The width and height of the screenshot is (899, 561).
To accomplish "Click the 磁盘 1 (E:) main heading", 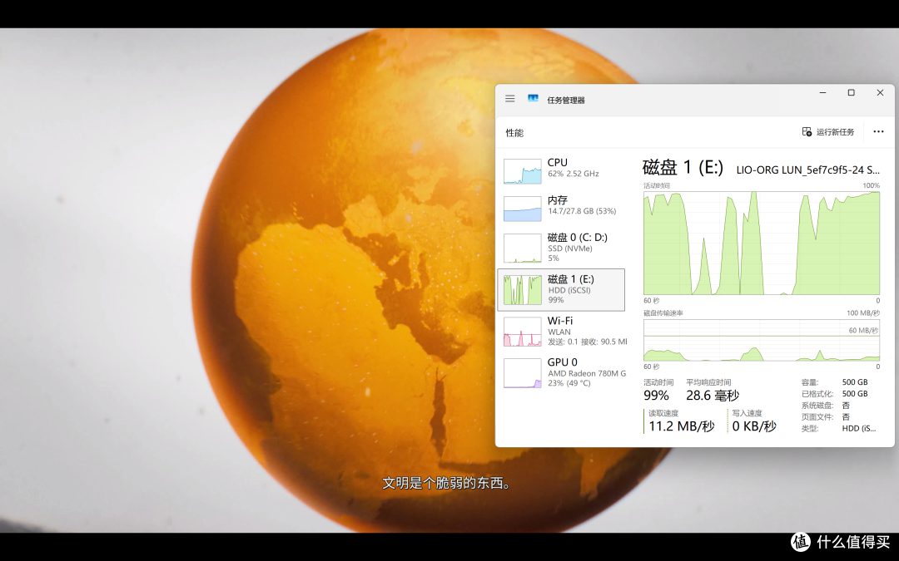I will point(683,168).
